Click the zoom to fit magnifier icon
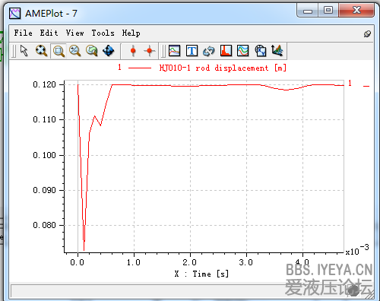Viewport: 380px width, 301px height. [x=41, y=51]
